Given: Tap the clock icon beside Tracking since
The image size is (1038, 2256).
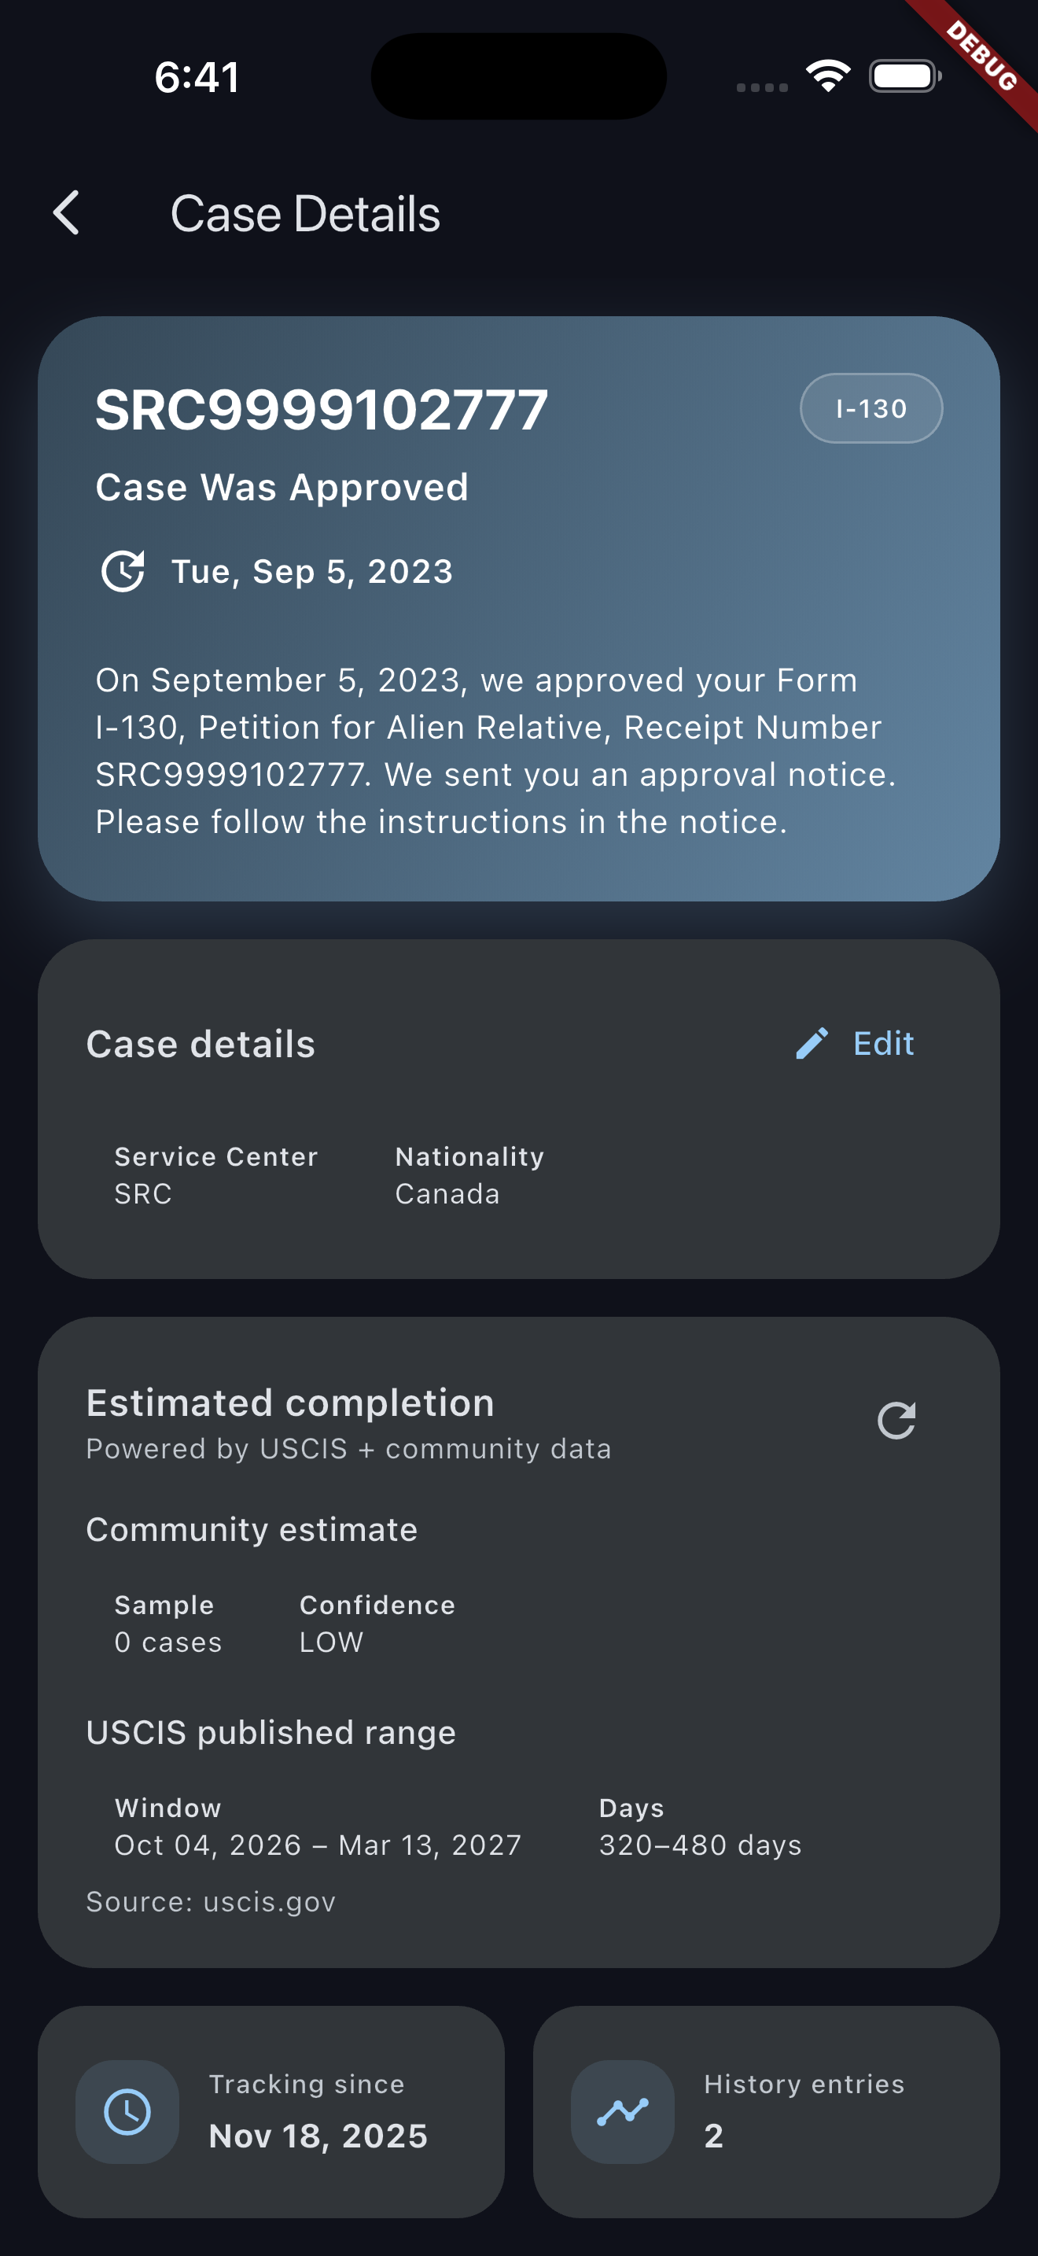Looking at the screenshot, I should [x=127, y=2111].
